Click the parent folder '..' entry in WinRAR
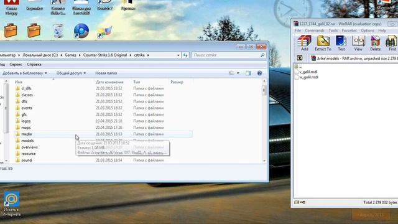The width and height of the screenshot is (398, 224). [298, 67]
